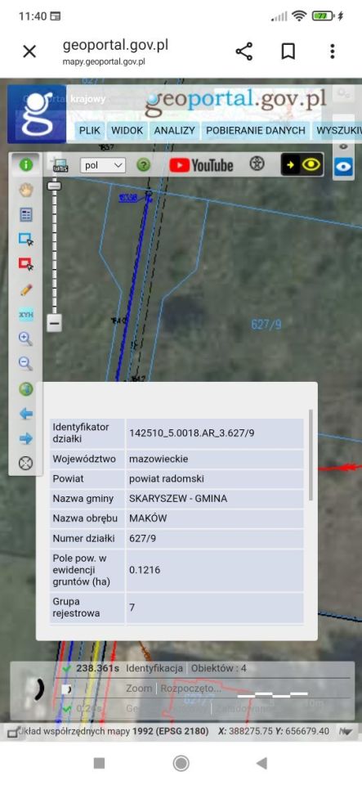Viewport: 362px width, 785px height.
Task: Open the POBIERANIE DANYCH menu
Action: coord(256,131)
